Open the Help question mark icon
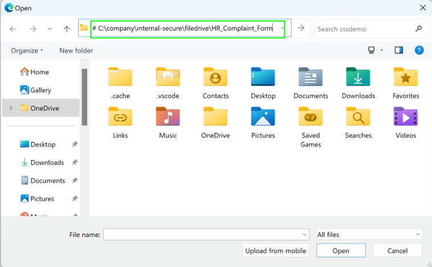Viewport: 432px width, 267px height. 419,51
